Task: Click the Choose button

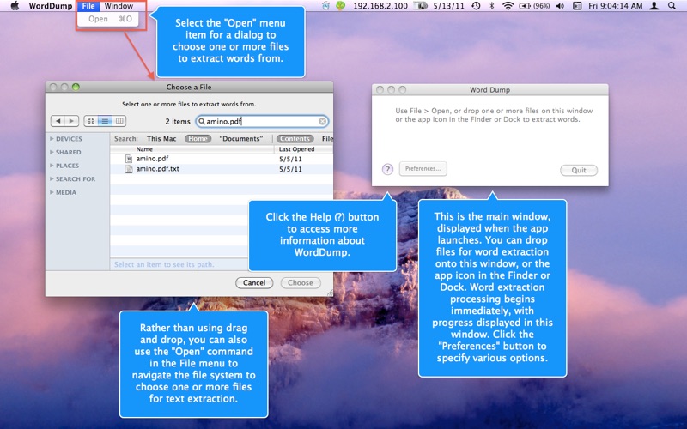Action: point(301,283)
